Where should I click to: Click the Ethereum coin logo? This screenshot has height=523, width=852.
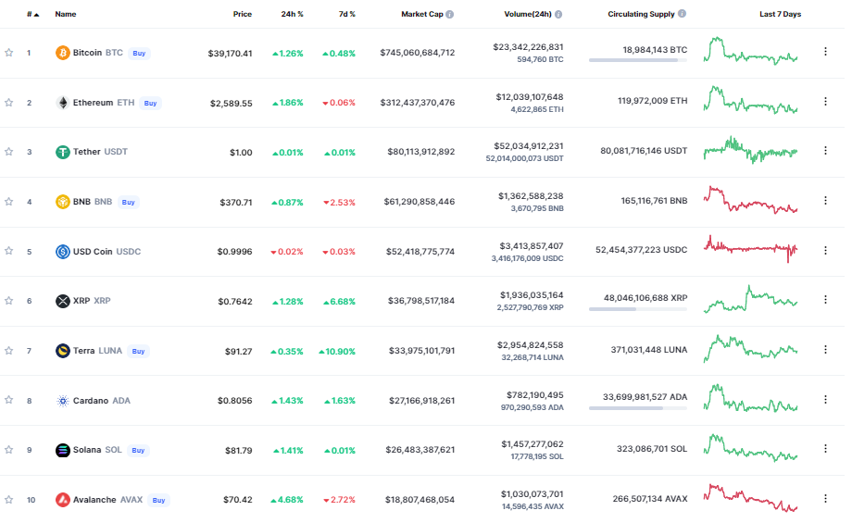tap(62, 103)
